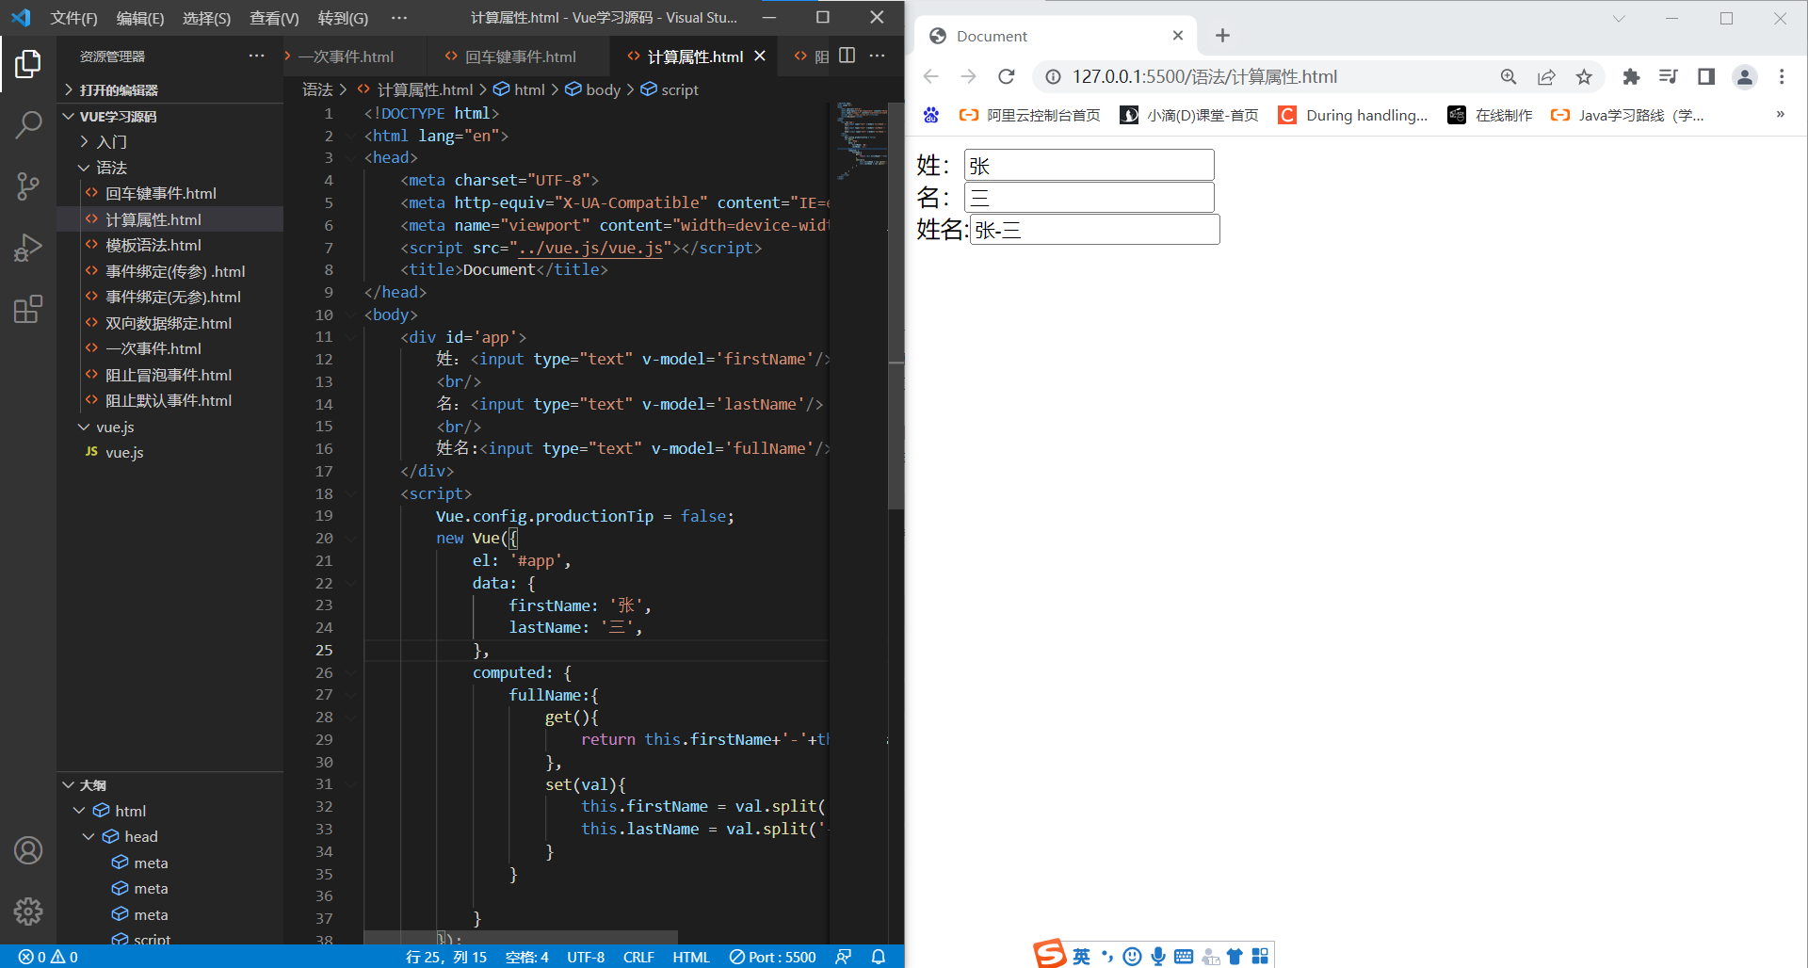The width and height of the screenshot is (1808, 968).
Task: Collapse the 语法 folder
Action: coord(111,168)
